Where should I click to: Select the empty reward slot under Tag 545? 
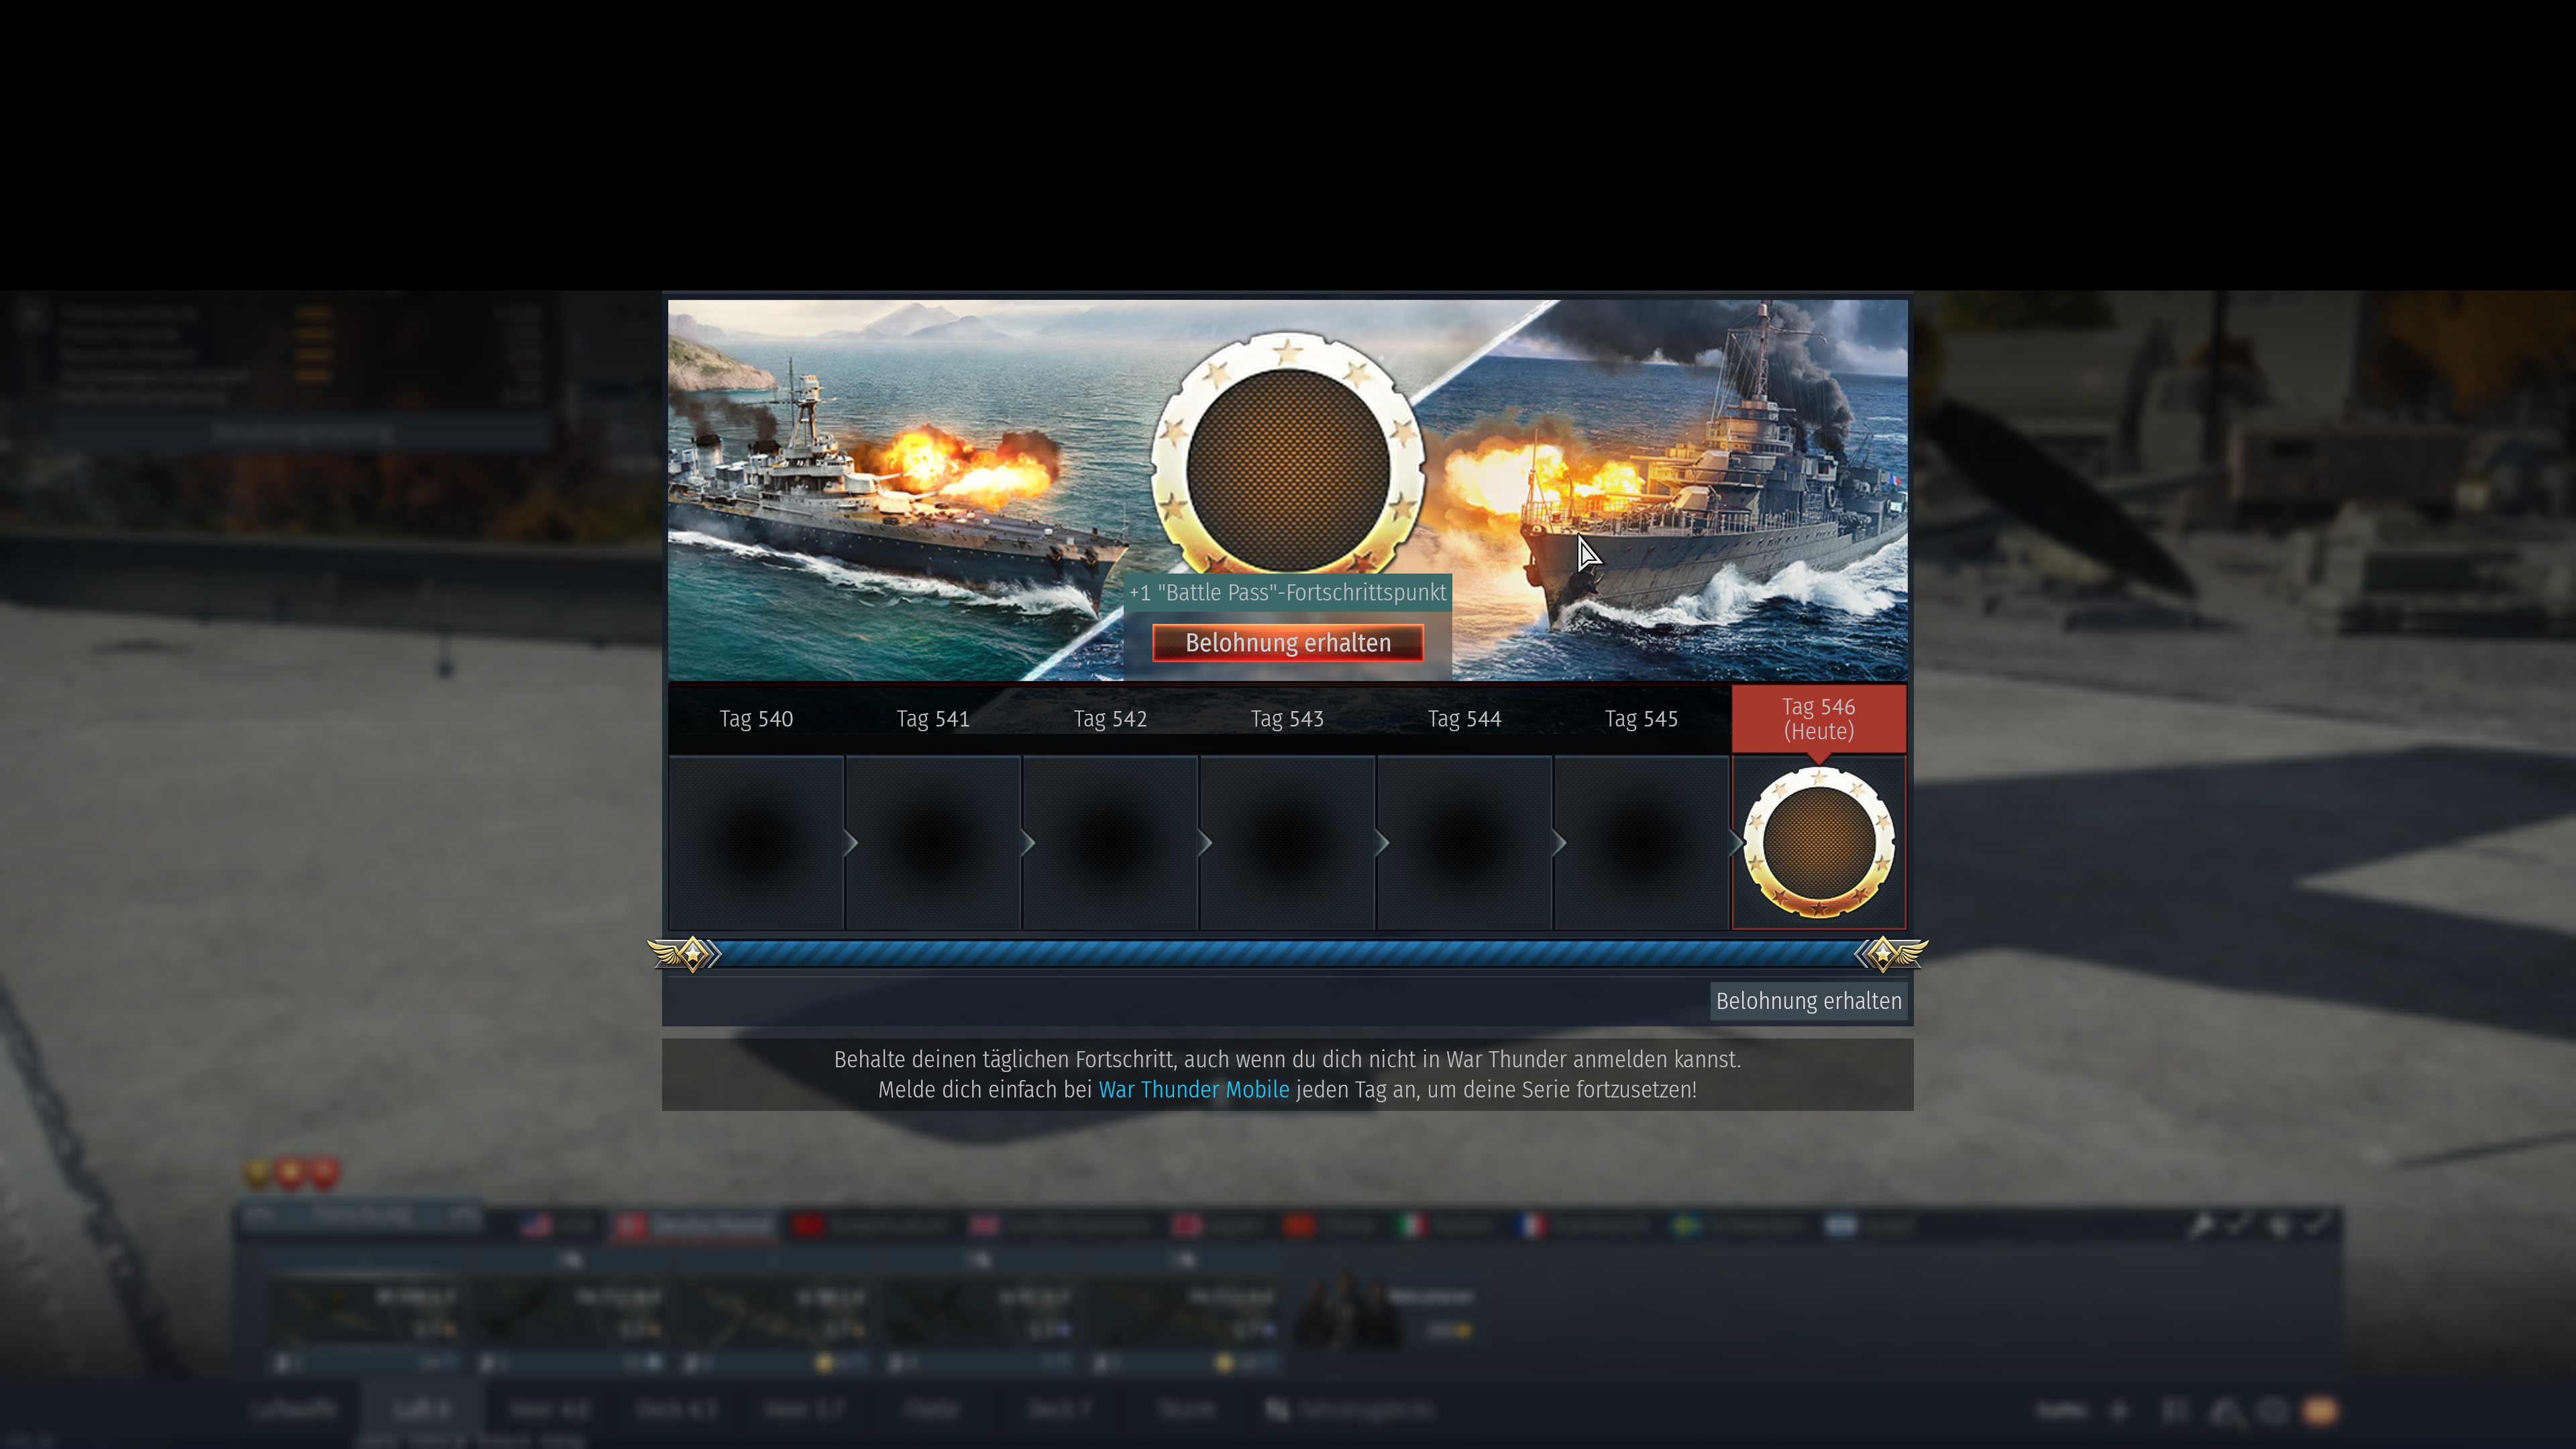pyautogui.click(x=1641, y=843)
